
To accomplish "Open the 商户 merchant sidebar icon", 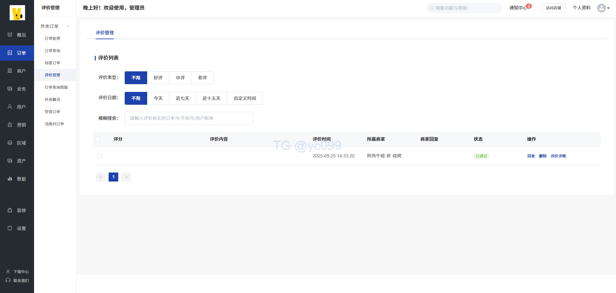I will point(10,71).
